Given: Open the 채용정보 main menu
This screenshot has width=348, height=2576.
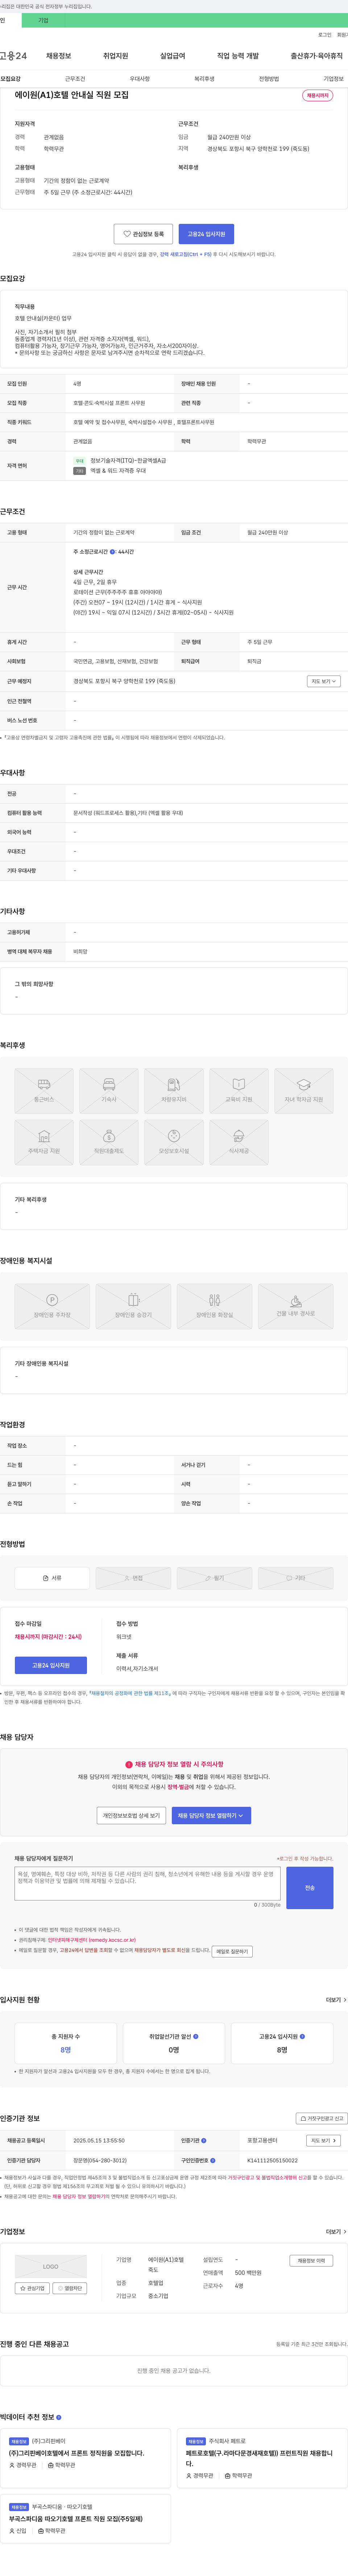Looking at the screenshot, I should pos(59,56).
